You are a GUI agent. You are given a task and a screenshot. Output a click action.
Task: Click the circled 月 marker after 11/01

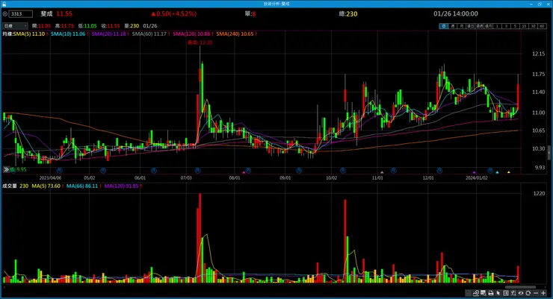click(x=394, y=170)
